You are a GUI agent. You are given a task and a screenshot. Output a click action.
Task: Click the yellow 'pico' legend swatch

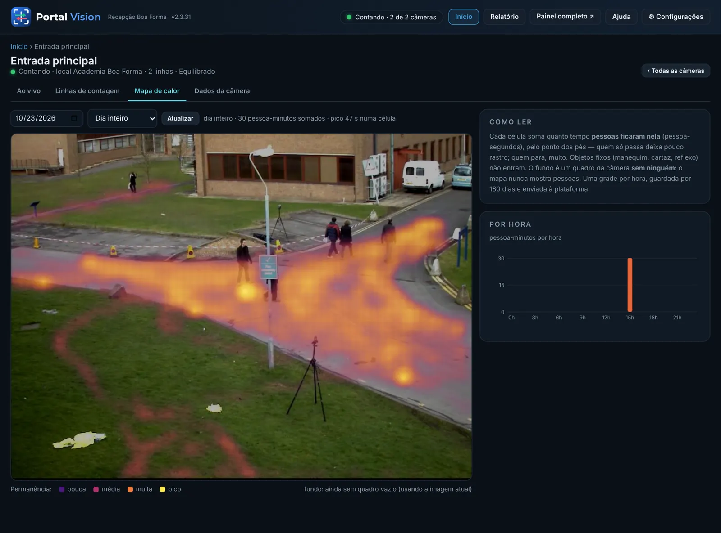(x=163, y=489)
